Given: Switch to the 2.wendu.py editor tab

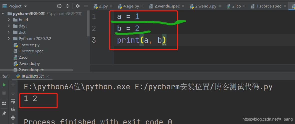Looking at the screenshot, I should pyautogui.click(x=206, y=6).
